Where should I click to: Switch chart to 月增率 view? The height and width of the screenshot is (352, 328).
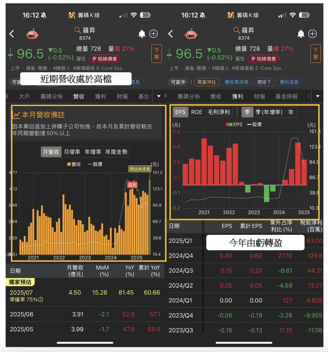(x=72, y=152)
